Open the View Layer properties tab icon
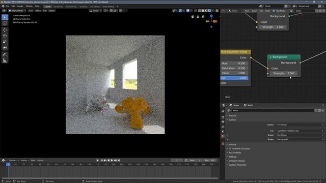This screenshot has height=183, width=326. coord(223,127)
